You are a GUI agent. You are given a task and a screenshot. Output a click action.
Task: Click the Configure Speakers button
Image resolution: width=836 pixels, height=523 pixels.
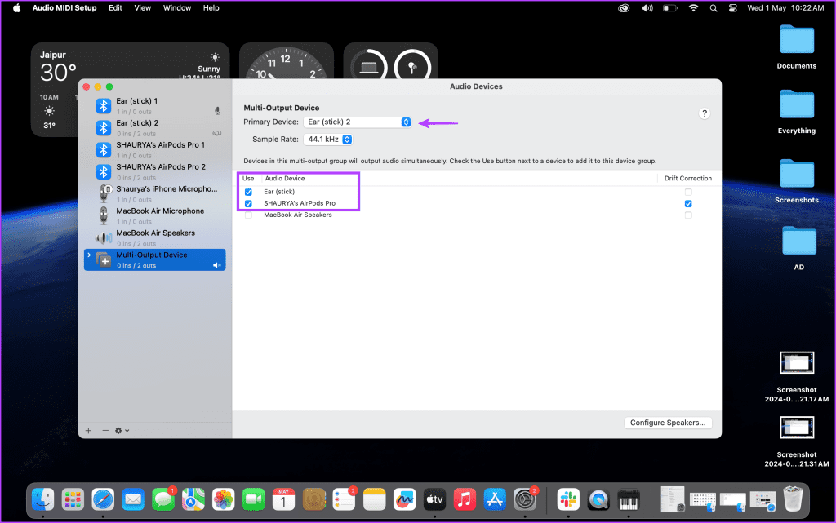coord(668,423)
